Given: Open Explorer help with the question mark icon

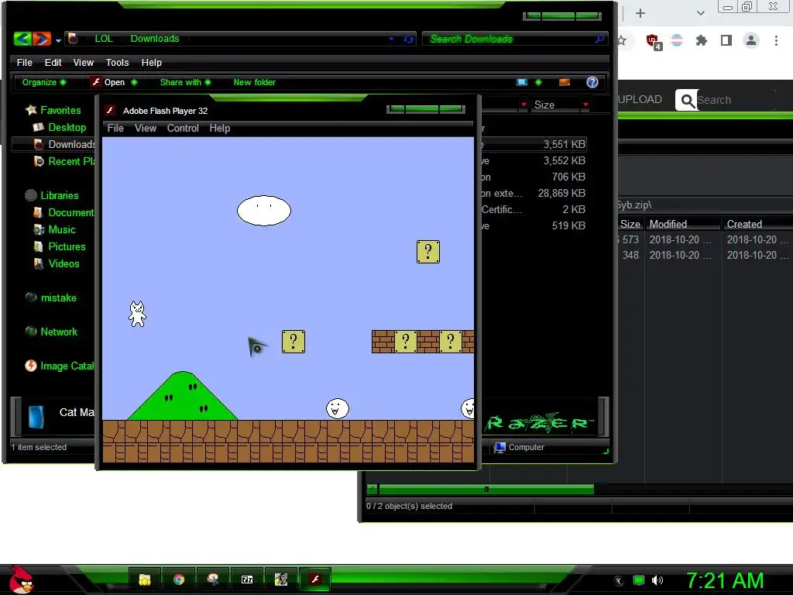Looking at the screenshot, I should pyautogui.click(x=592, y=82).
